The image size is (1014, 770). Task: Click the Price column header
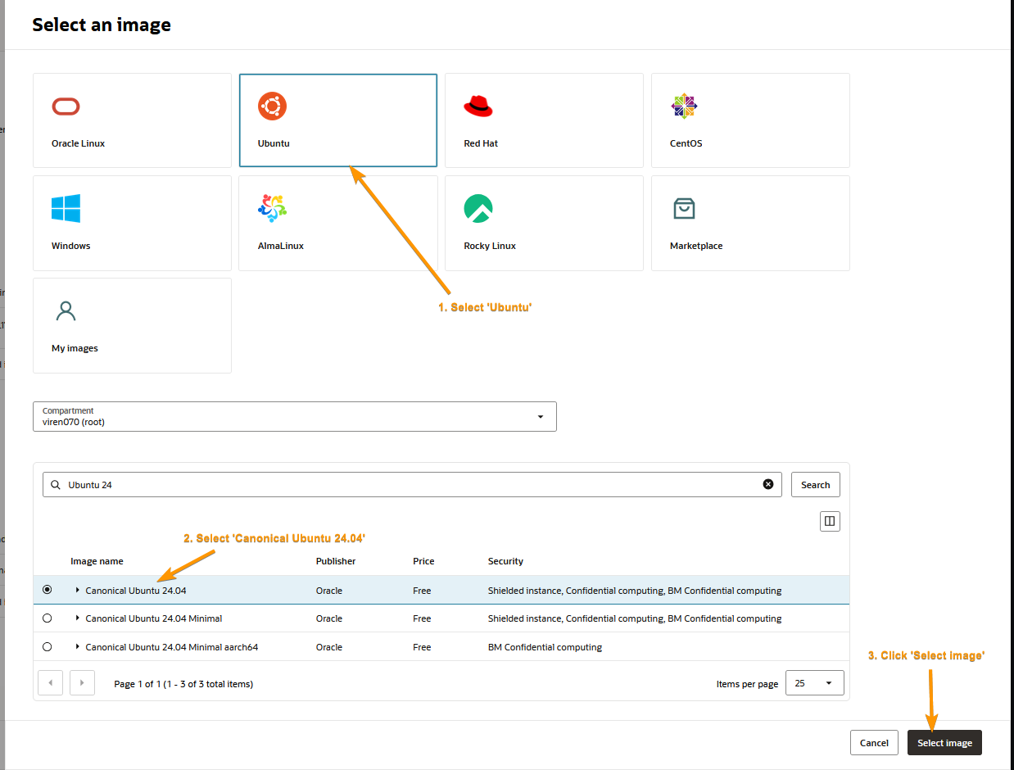pyautogui.click(x=423, y=561)
